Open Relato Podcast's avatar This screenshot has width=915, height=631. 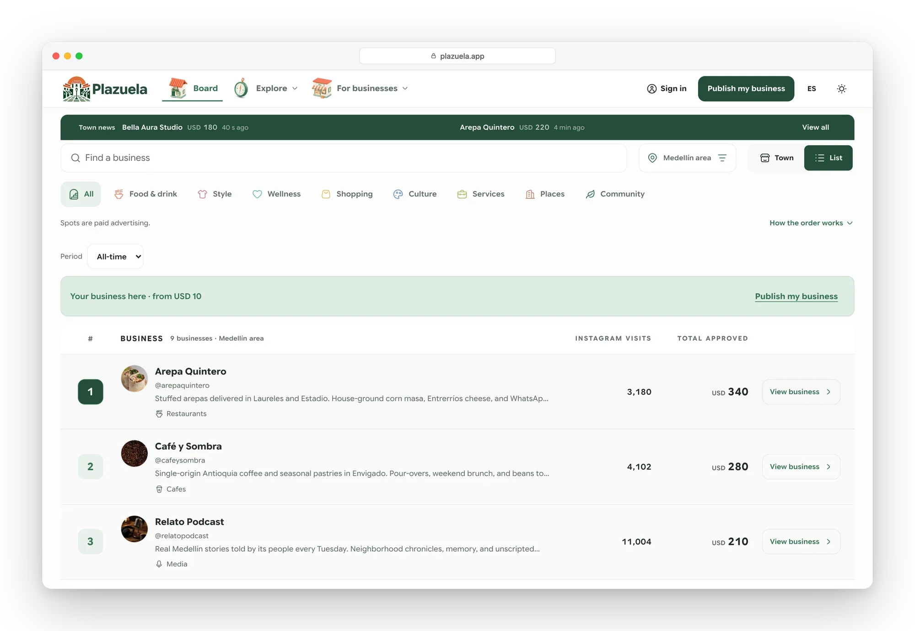[134, 529]
